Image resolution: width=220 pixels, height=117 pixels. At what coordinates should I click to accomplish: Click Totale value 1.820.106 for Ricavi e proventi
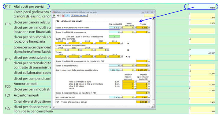[x=142, y=70]
